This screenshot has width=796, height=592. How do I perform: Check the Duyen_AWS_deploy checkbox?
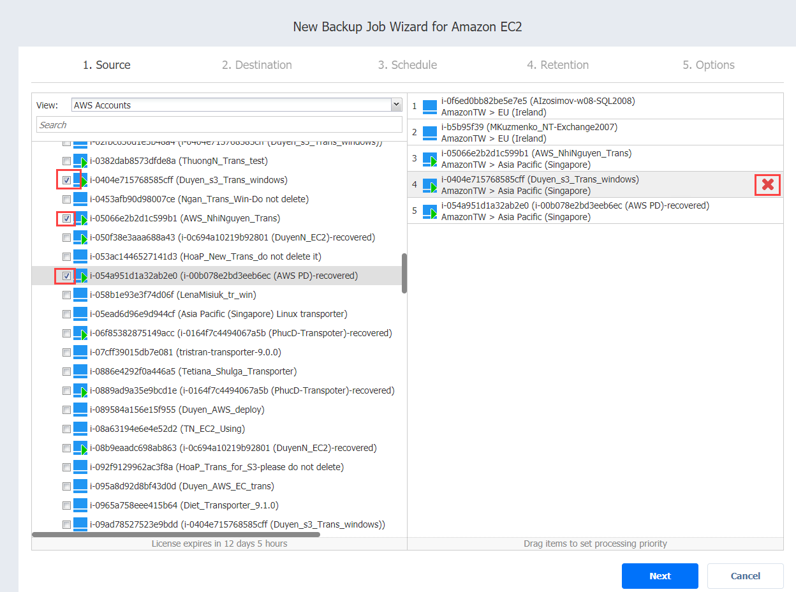tap(66, 410)
